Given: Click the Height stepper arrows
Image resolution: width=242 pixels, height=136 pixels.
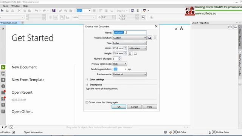Looking at the screenshot, I should point(125,54).
